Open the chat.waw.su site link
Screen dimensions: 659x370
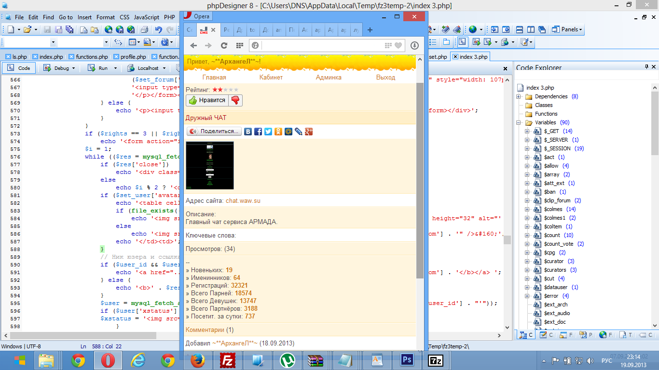click(x=243, y=200)
